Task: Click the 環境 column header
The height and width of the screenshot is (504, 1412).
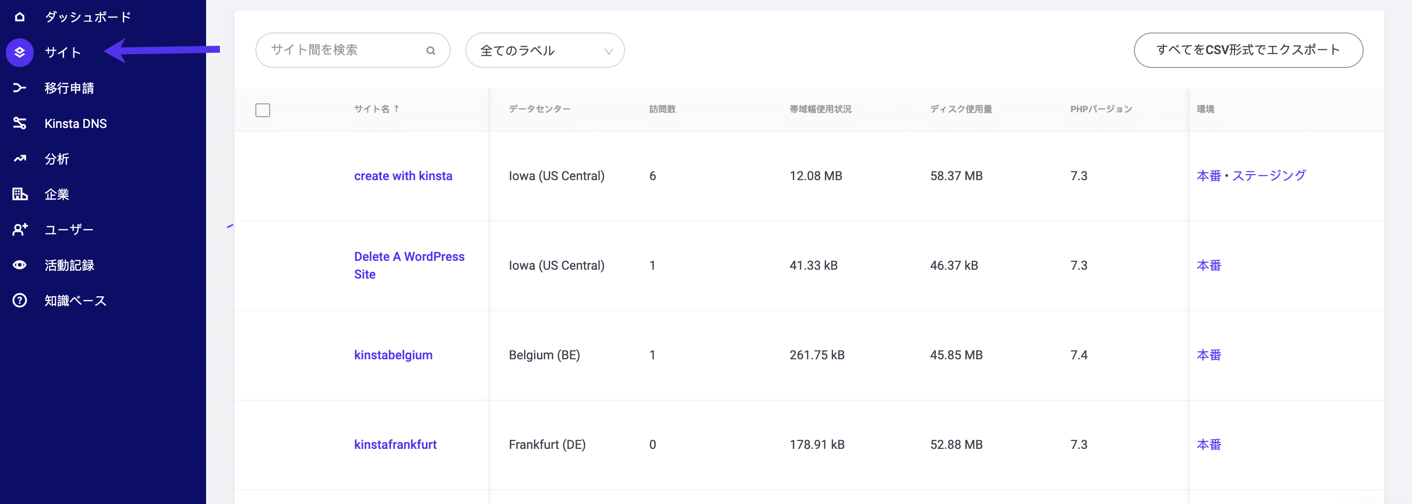Action: coord(1205,108)
